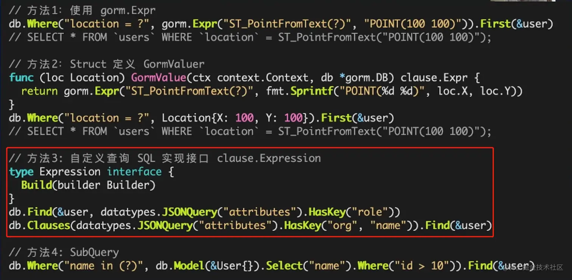Click the 'Select("name")' call

(309, 266)
